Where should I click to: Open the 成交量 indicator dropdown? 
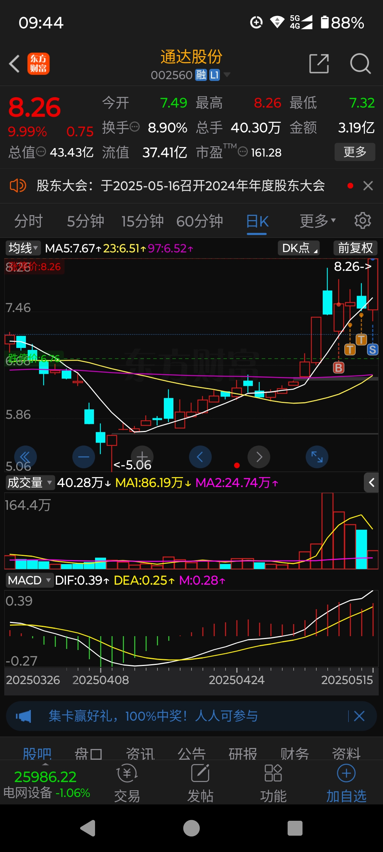point(30,482)
